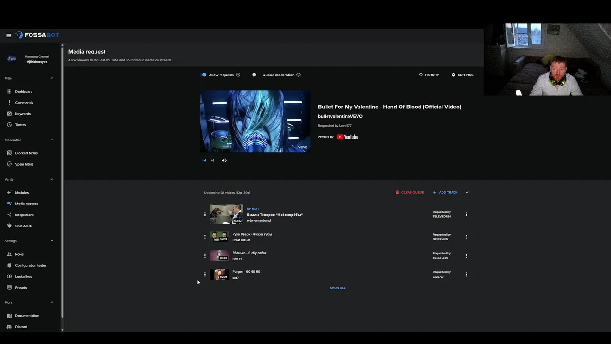611x344 pixels.
Task: Click the Fossabot logo
Action: (x=37, y=35)
